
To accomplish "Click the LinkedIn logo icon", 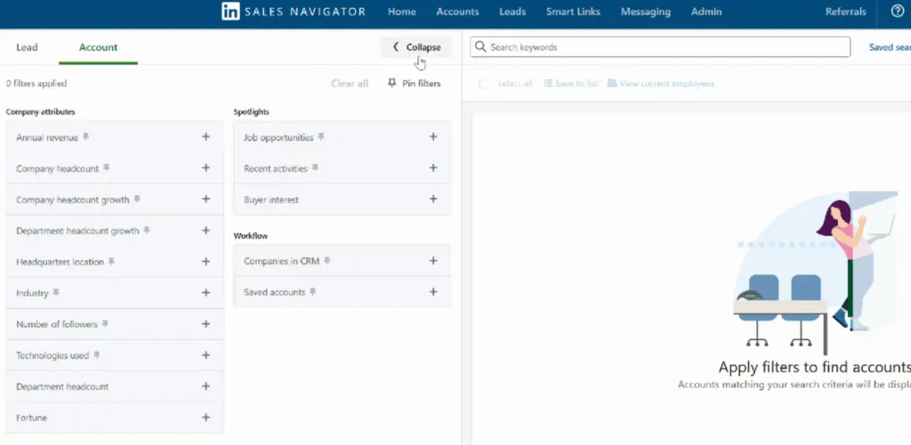I will 230,12.
